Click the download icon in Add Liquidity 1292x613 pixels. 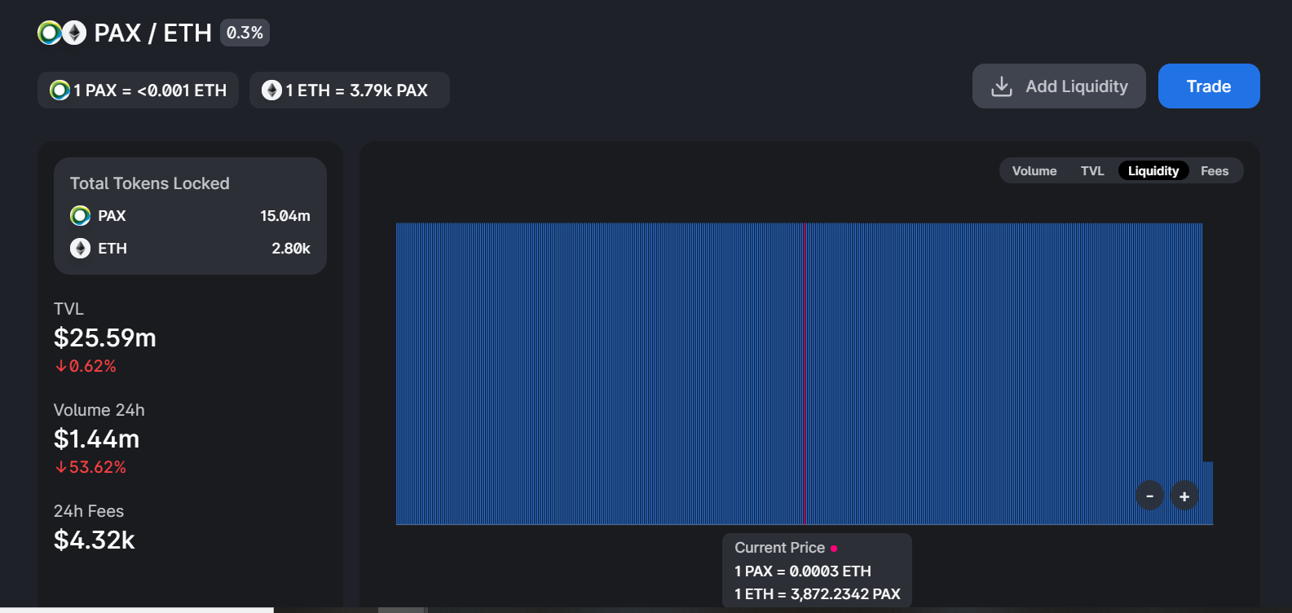click(1002, 86)
